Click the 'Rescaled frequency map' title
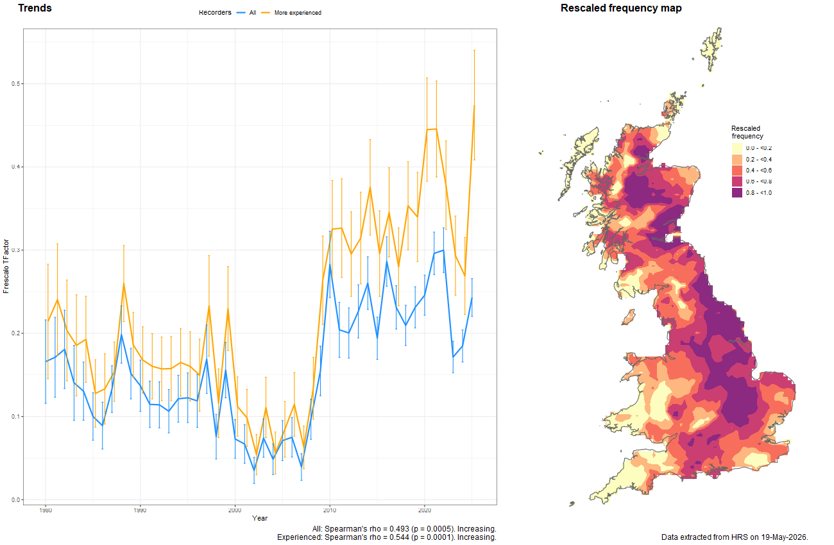Viewport: 834px width, 545px height. pos(621,8)
